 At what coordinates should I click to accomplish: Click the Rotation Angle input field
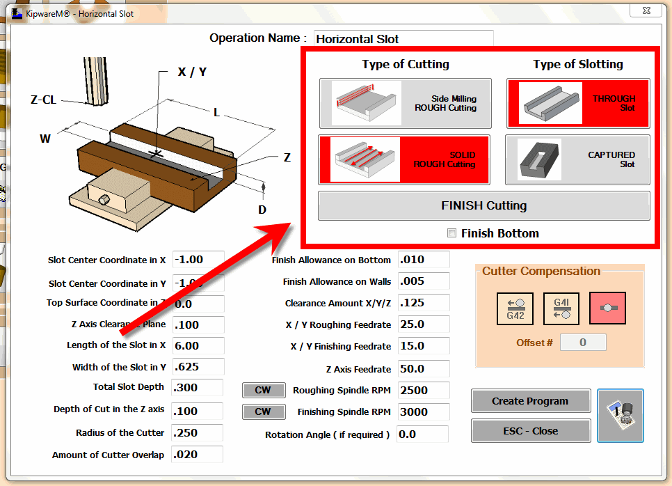point(424,434)
